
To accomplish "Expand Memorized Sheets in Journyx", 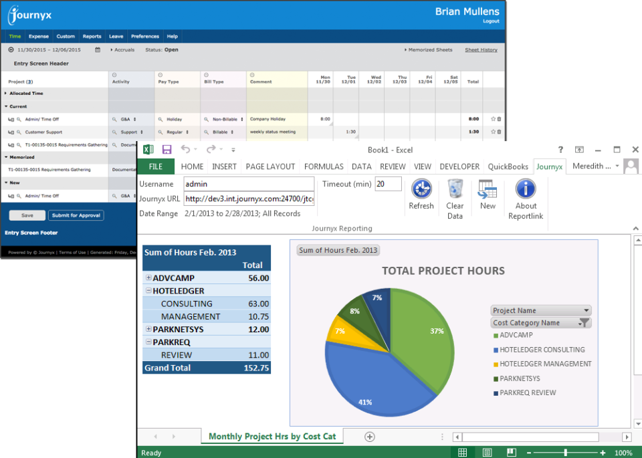I will 428,50.
